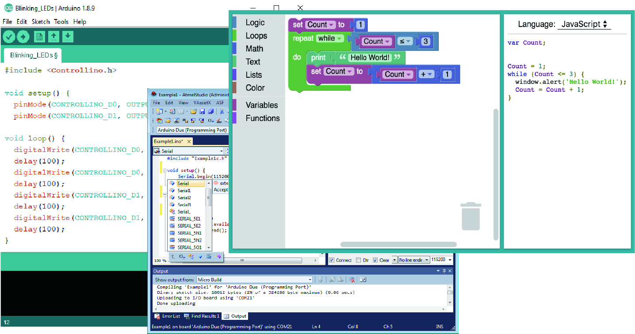The height and width of the screenshot is (334, 635).
Task: Click the Arduino Verify checkmark button
Action: [x=9, y=37]
